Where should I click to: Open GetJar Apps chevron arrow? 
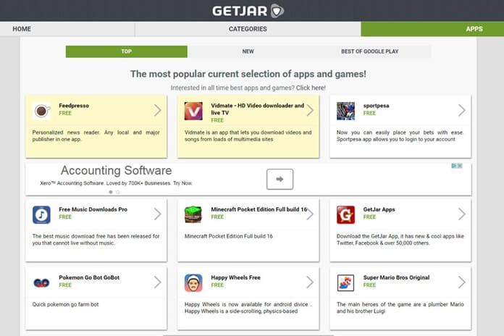point(461,214)
